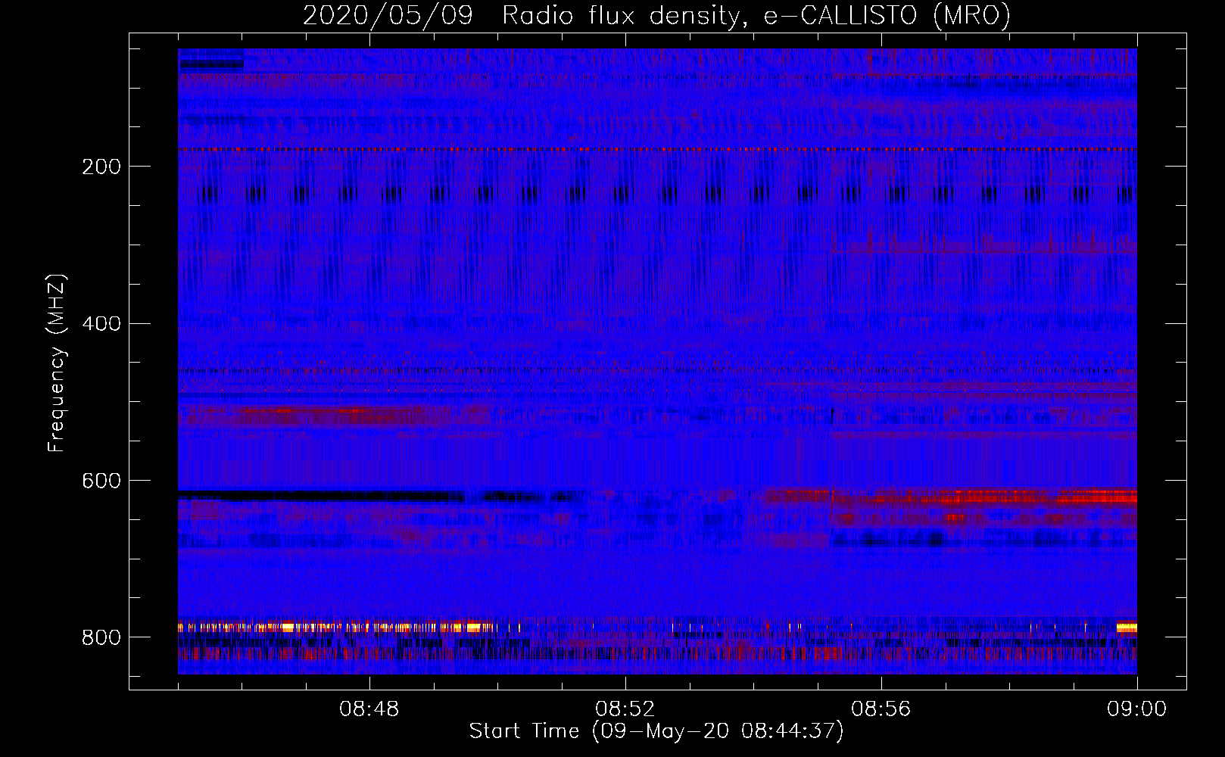Image resolution: width=1225 pixels, height=757 pixels.
Task: Click the plot title '2020/05/09 Radio flux density, e-CALLISTO (MRO)'
Action: pos(656,16)
